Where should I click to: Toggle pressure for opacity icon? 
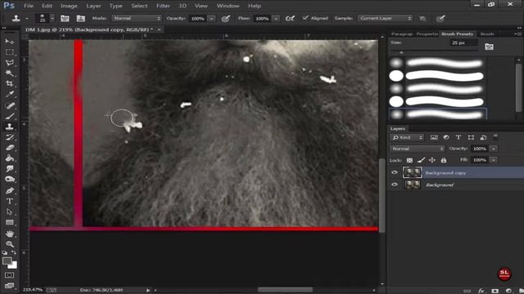point(226,18)
